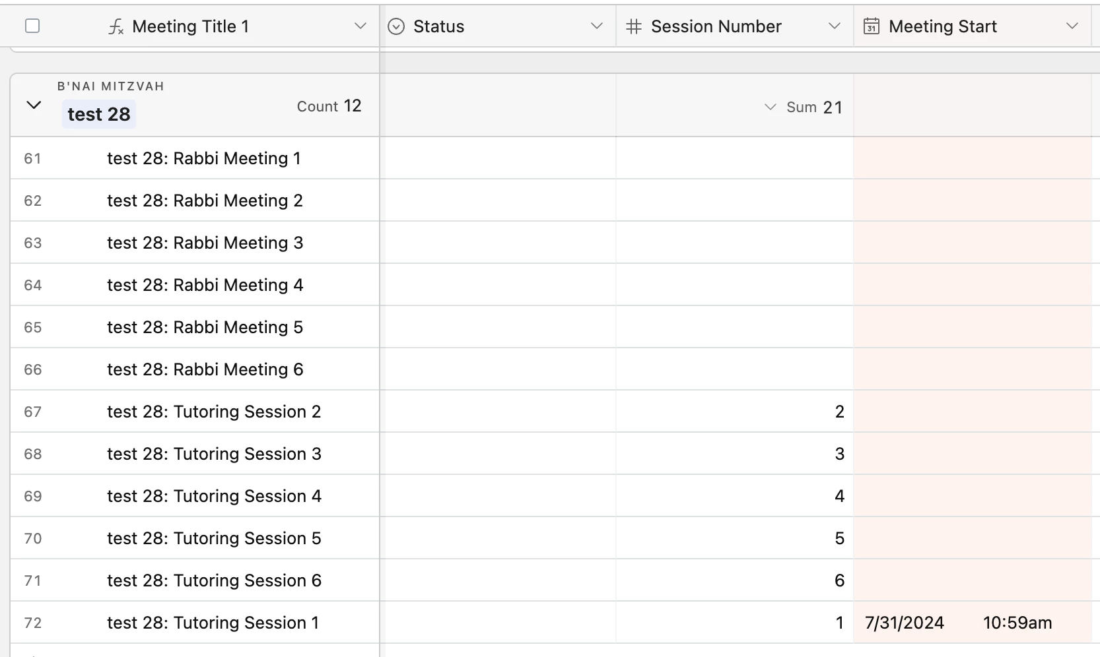Open the Session Number column dropdown
This screenshot has width=1100, height=657.
[835, 26]
